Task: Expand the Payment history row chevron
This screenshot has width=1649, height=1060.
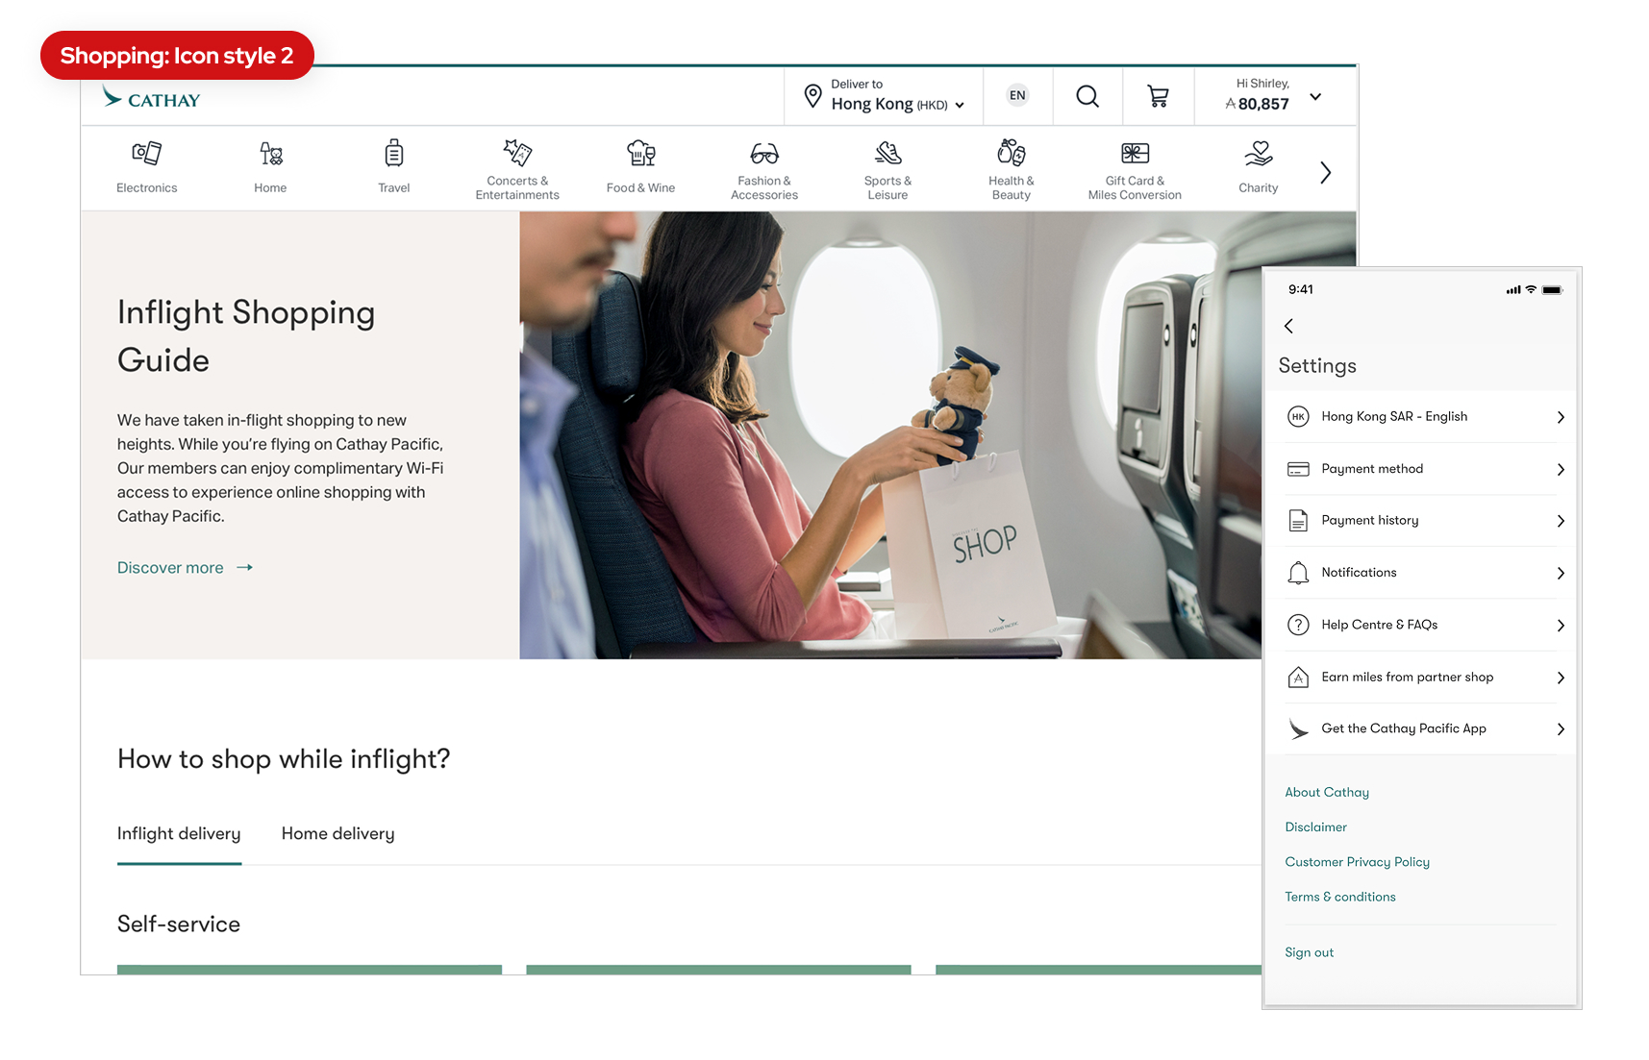Action: click(1561, 521)
